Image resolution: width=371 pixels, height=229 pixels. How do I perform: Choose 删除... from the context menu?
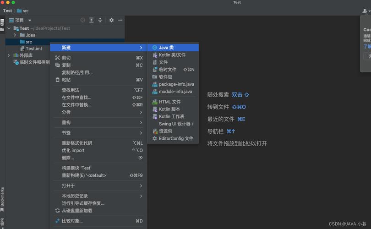click(x=98, y=158)
